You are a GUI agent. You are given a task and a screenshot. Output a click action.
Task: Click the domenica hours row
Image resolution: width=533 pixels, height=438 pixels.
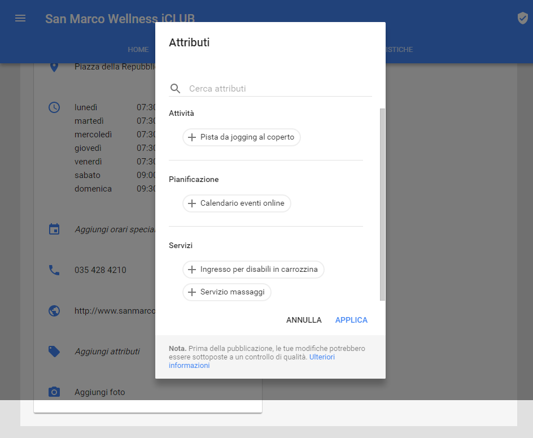115,189
